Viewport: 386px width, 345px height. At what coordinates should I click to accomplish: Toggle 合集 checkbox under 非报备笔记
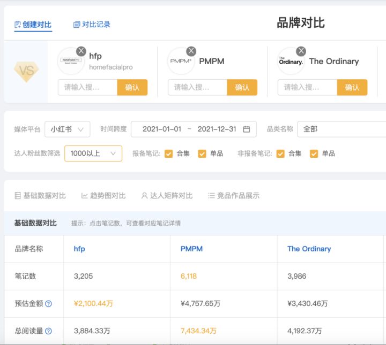point(280,154)
